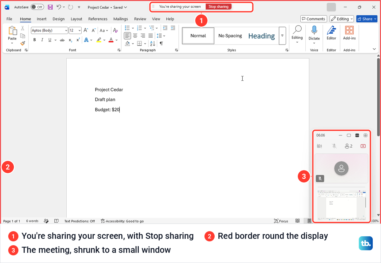Collapse the ribbon with the chevron
The image size is (381, 263).
(x=374, y=49)
